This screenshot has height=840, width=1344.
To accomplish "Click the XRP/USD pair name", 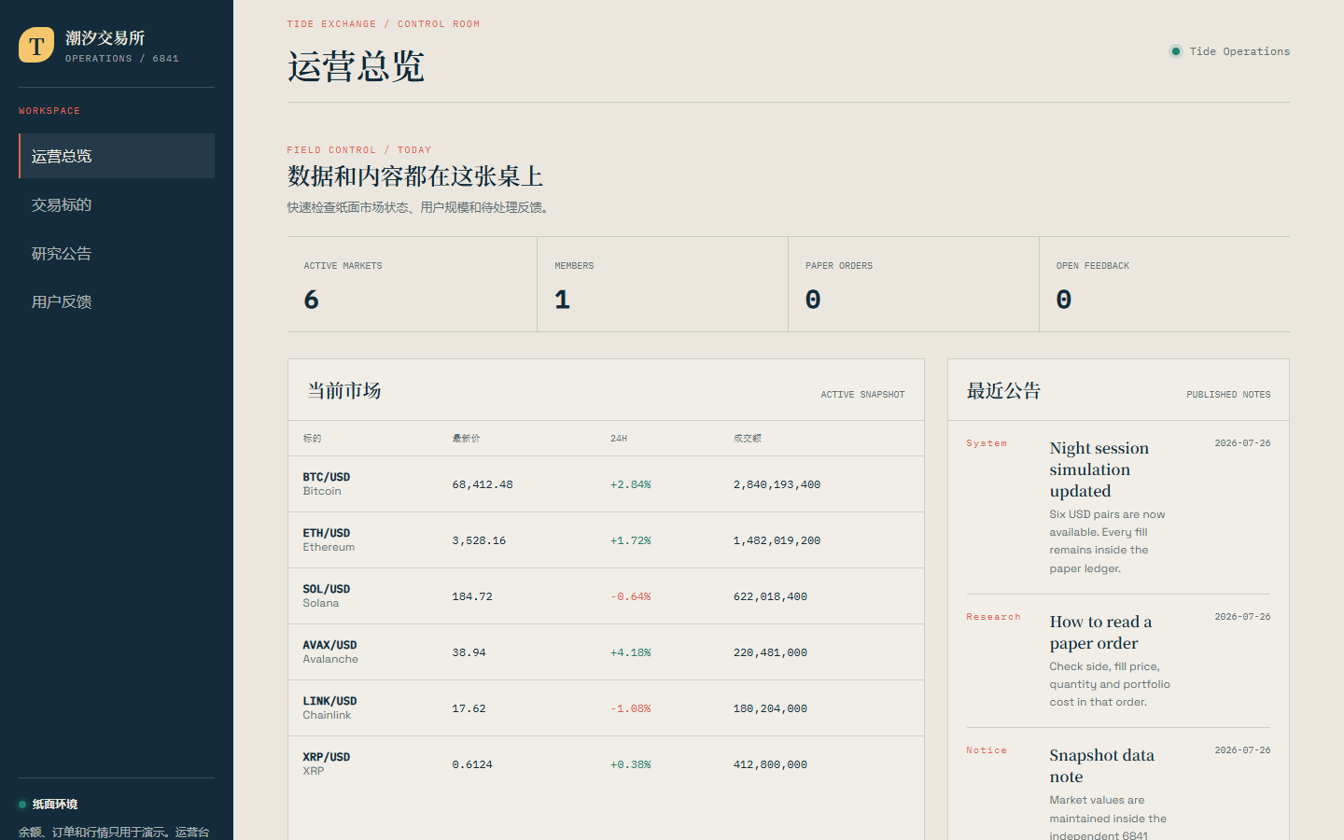I will click(x=327, y=757).
